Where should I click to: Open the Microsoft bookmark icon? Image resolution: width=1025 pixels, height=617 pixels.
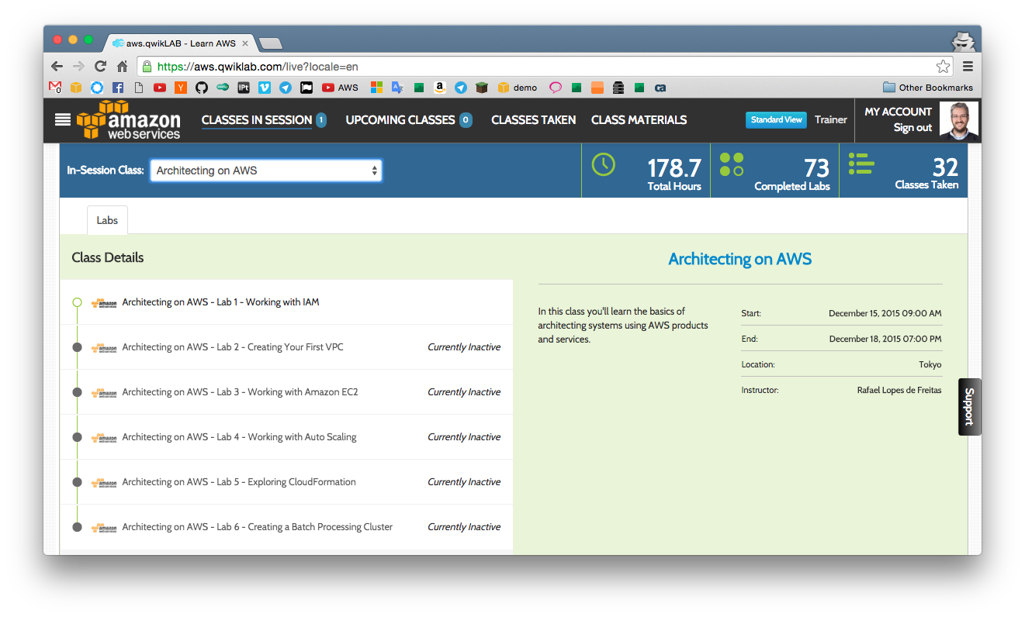pyautogui.click(x=376, y=88)
